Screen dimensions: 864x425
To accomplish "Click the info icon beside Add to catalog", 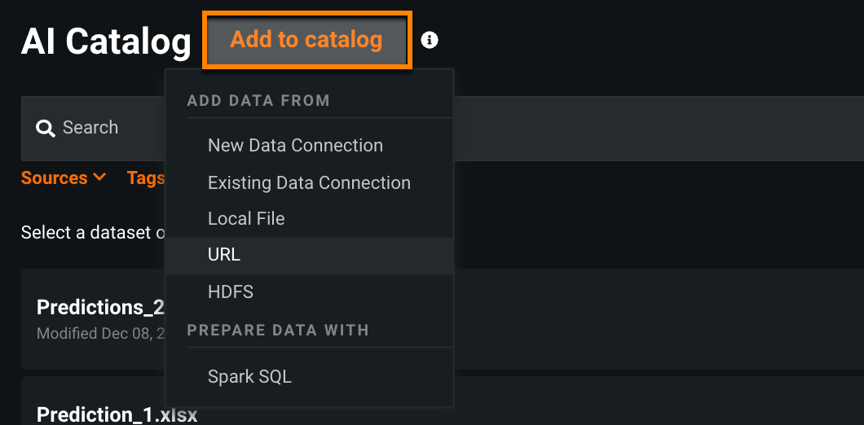I will point(430,40).
